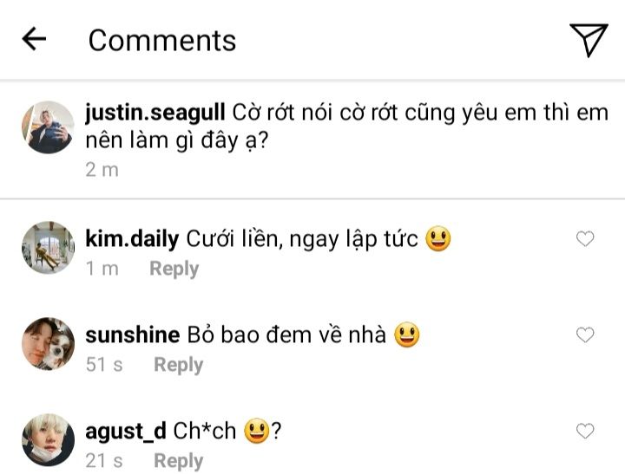Like kim.daily's comment with the heart
This screenshot has height=474, width=625.
[x=586, y=239]
